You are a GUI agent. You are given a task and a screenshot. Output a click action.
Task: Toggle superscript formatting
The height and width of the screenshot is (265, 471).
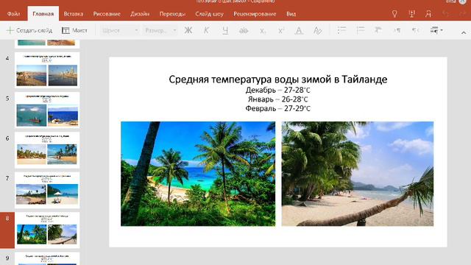pos(281,30)
